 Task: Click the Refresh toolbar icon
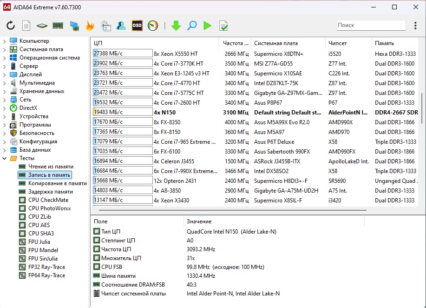pos(11,26)
